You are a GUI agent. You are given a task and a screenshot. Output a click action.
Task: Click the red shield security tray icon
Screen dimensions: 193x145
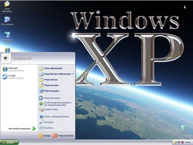pos(182,142)
